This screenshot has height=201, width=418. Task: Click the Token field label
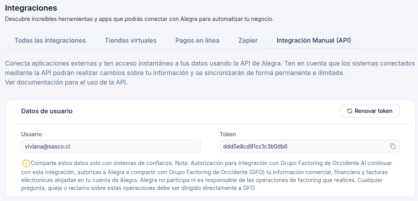[228, 134]
